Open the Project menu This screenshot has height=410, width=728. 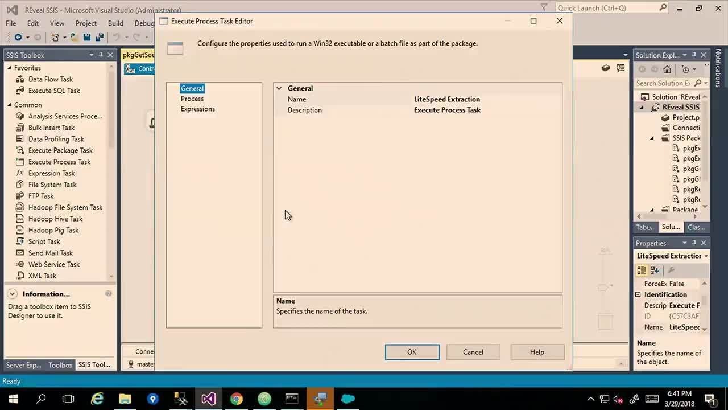(x=86, y=23)
